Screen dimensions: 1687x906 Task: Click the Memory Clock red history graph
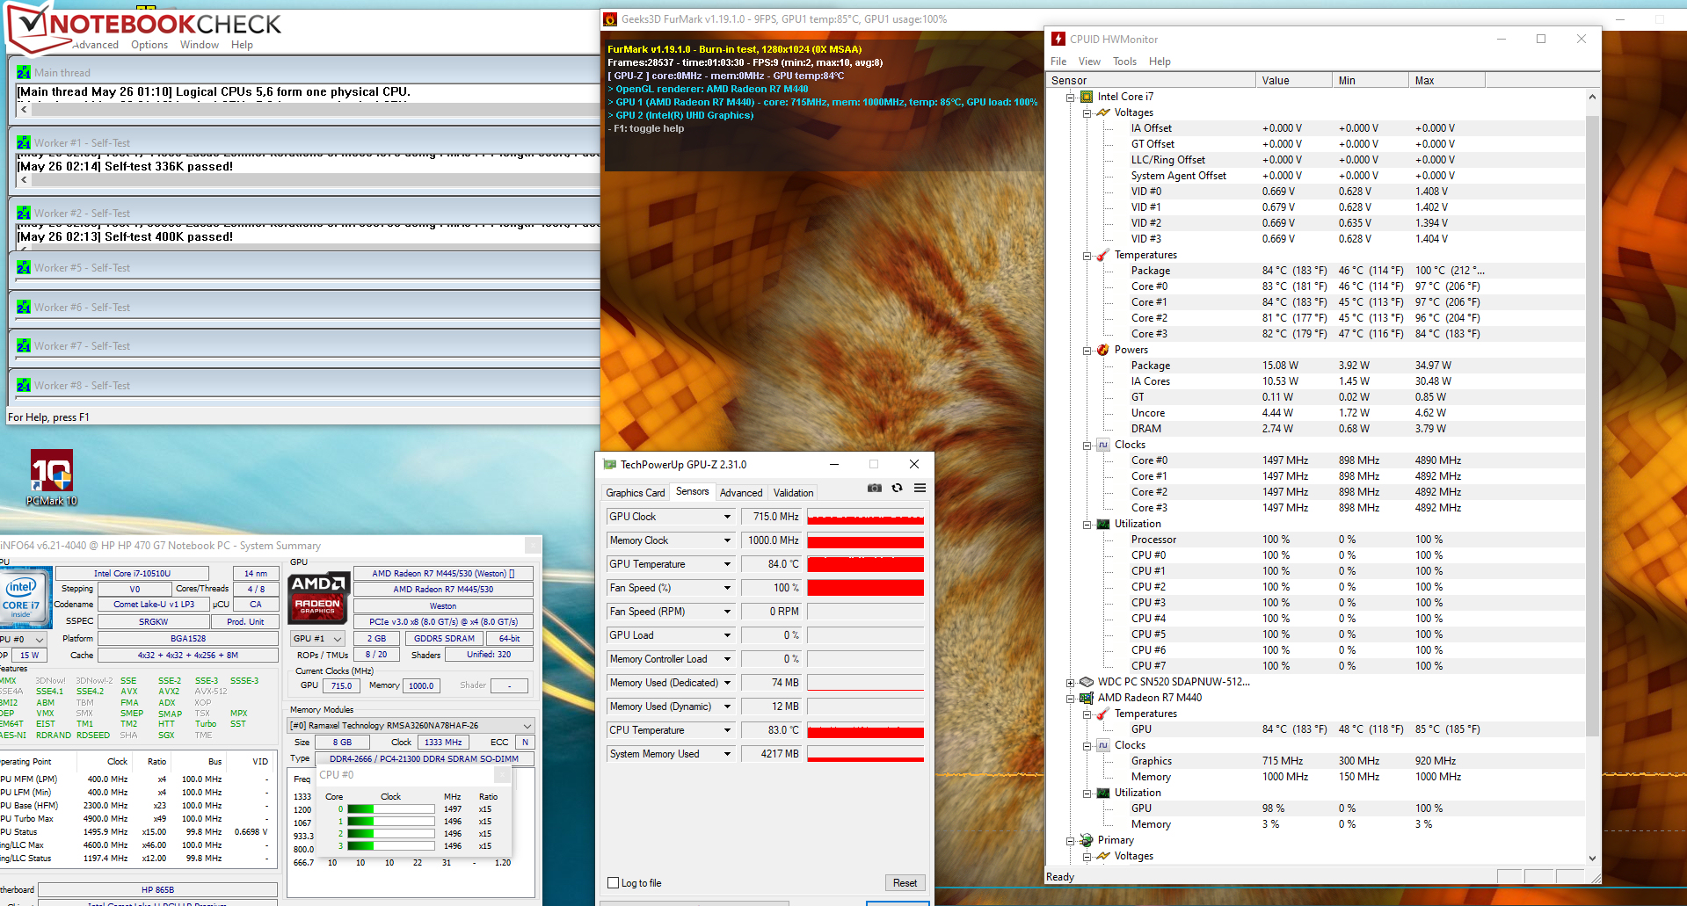(866, 540)
